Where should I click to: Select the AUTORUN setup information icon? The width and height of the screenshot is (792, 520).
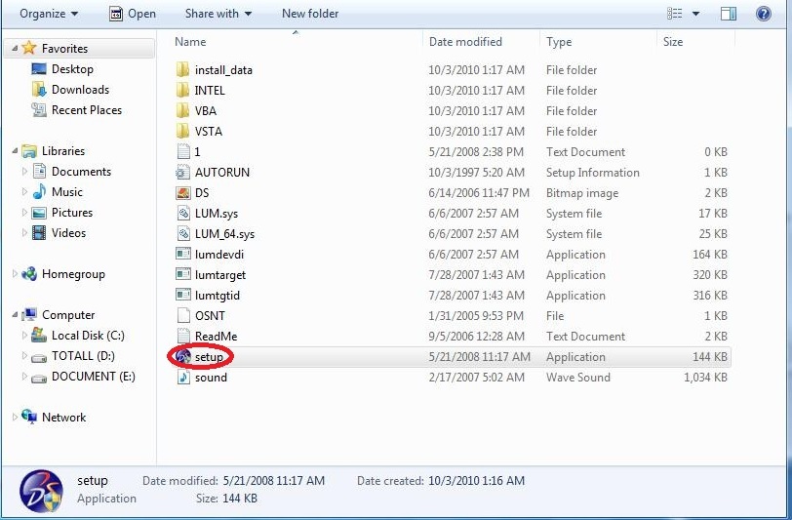182,173
